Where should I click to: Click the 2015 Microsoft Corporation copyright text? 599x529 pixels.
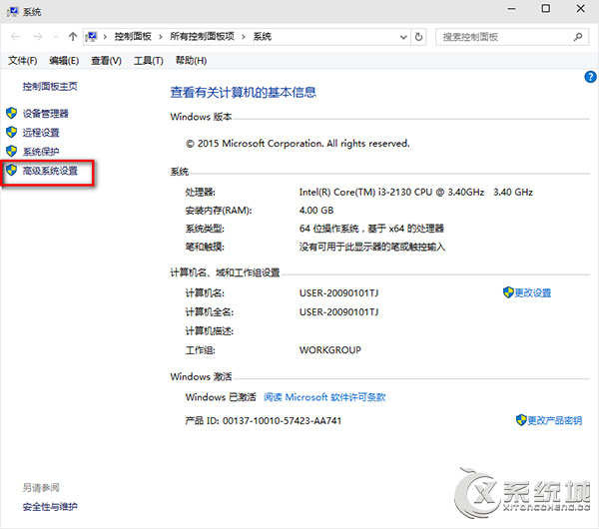(x=298, y=144)
